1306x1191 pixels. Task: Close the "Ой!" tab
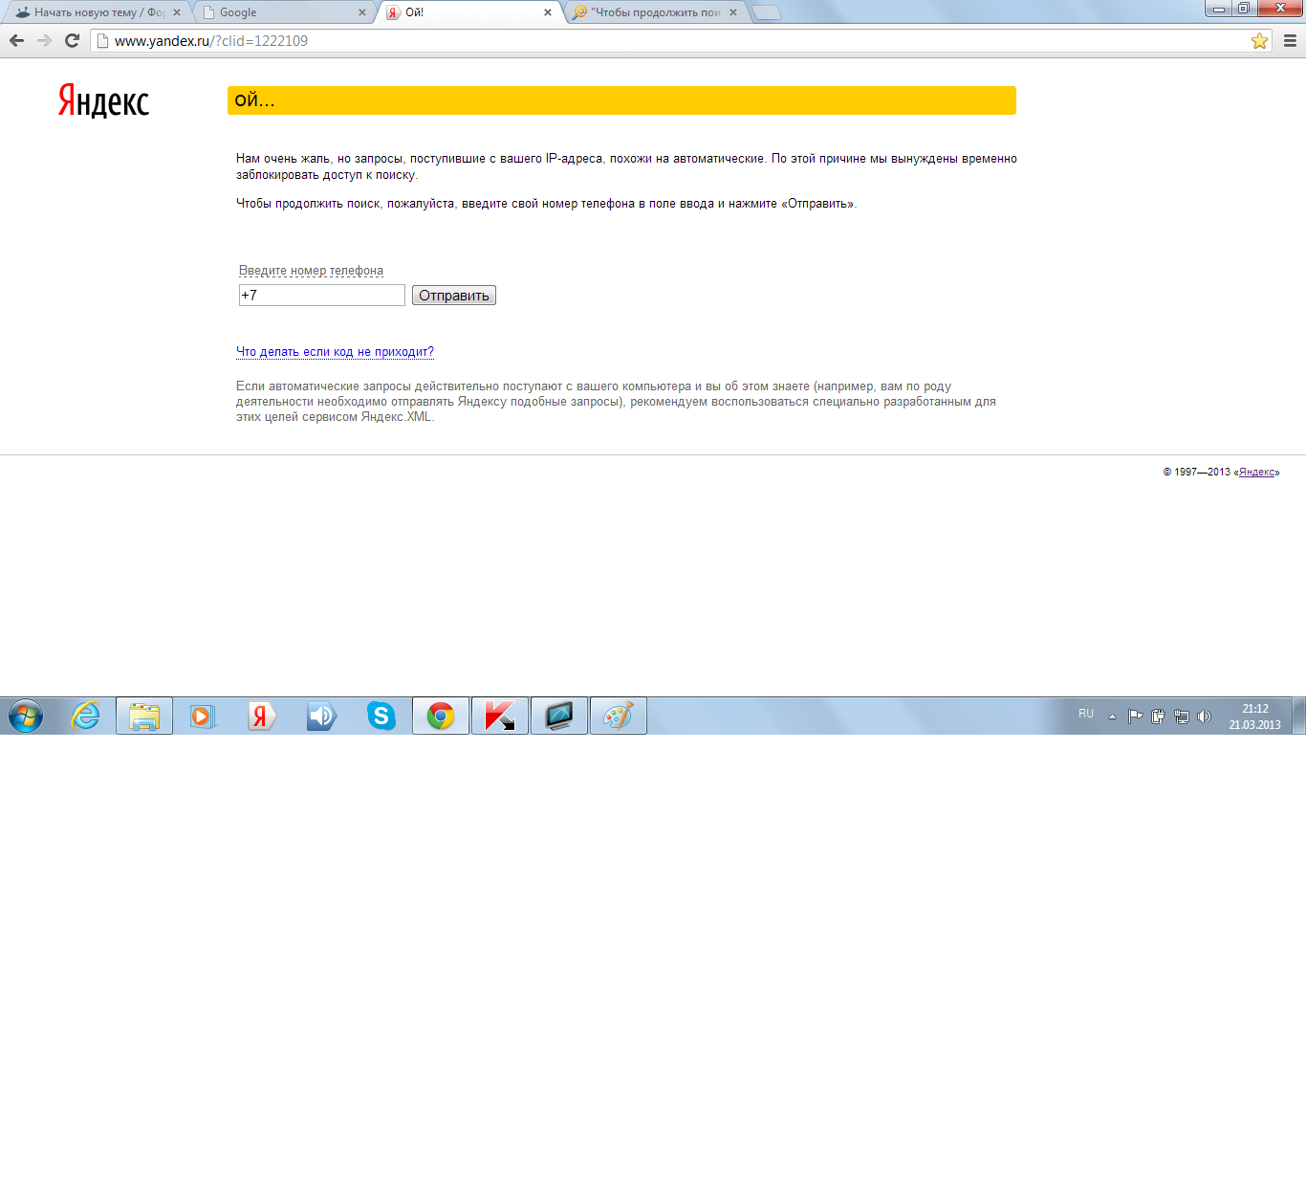548,12
